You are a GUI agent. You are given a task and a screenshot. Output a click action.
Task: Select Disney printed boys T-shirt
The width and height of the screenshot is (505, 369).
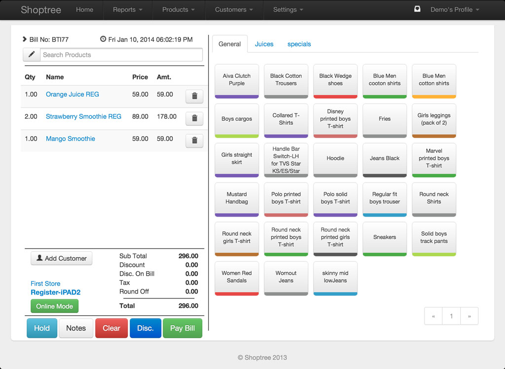tap(335, 120)
